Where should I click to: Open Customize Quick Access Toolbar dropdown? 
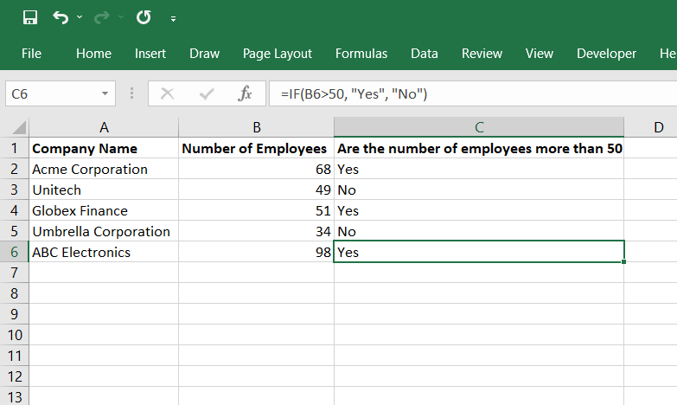tap(174, 18)
